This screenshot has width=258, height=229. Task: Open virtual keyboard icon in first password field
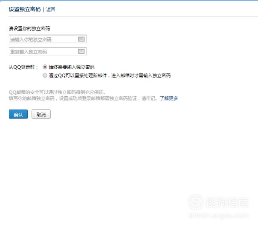pyautogui.click(x=81, y=39)
